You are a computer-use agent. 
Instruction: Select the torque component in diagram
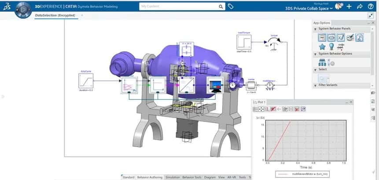(x=274, y=43)
